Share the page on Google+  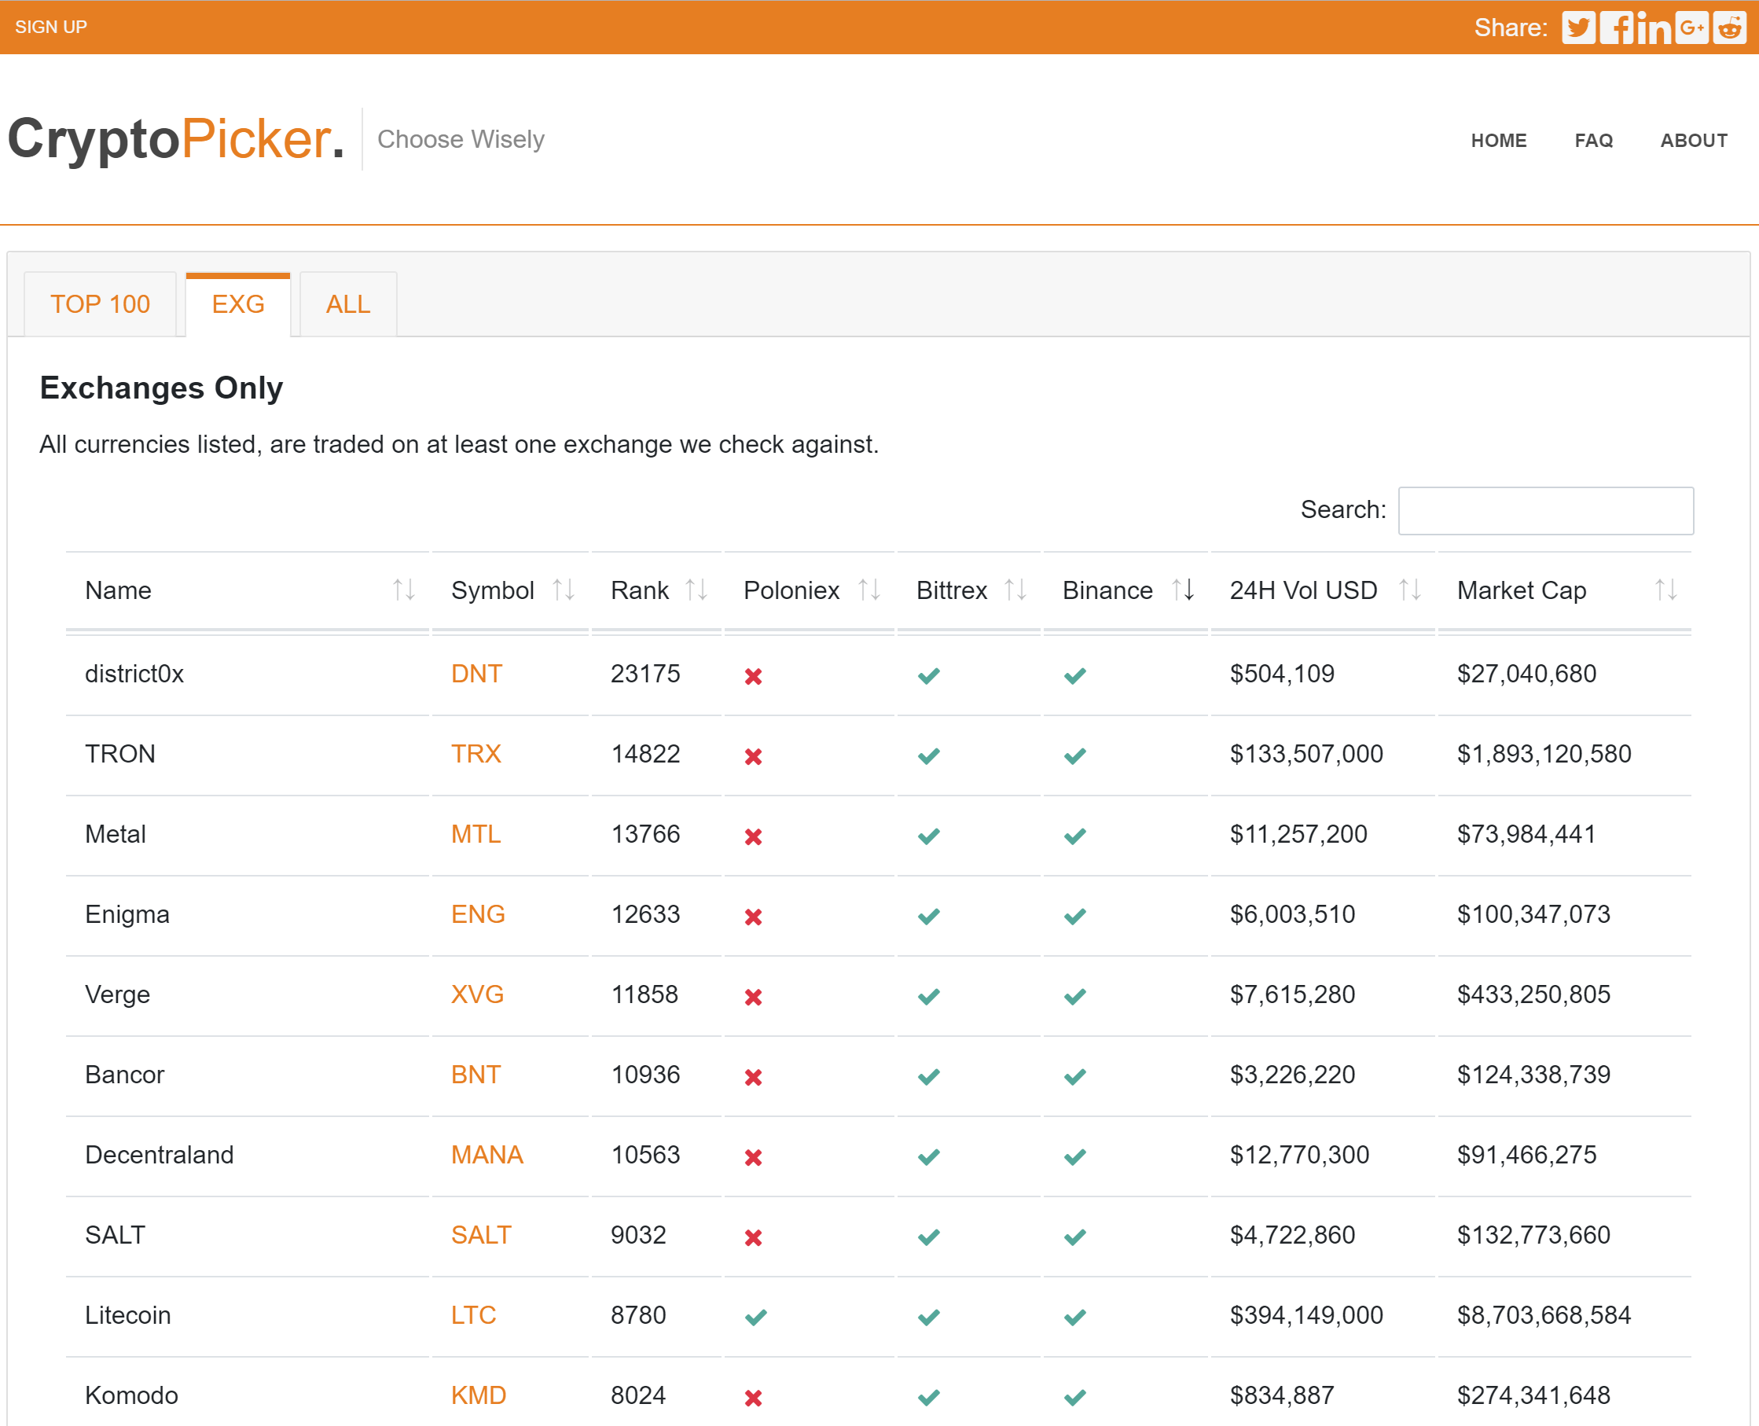click(1691, 27)
